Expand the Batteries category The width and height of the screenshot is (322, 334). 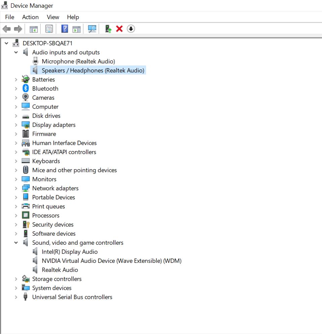coord(16,80)
